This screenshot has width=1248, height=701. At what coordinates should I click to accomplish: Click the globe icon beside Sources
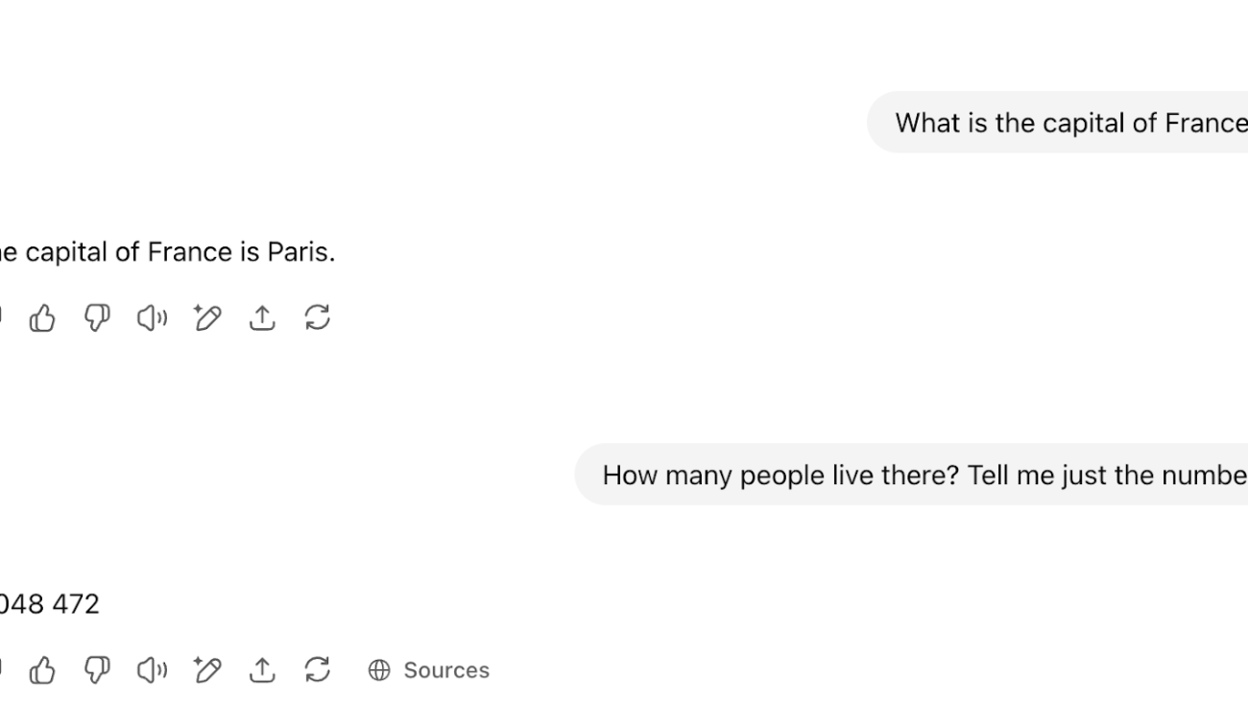[379, 670]
